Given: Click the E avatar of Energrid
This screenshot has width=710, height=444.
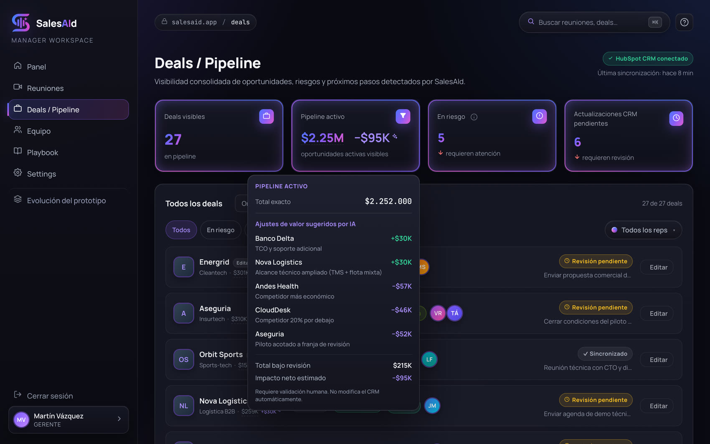Looking at the screenshot, I should 184,267.
